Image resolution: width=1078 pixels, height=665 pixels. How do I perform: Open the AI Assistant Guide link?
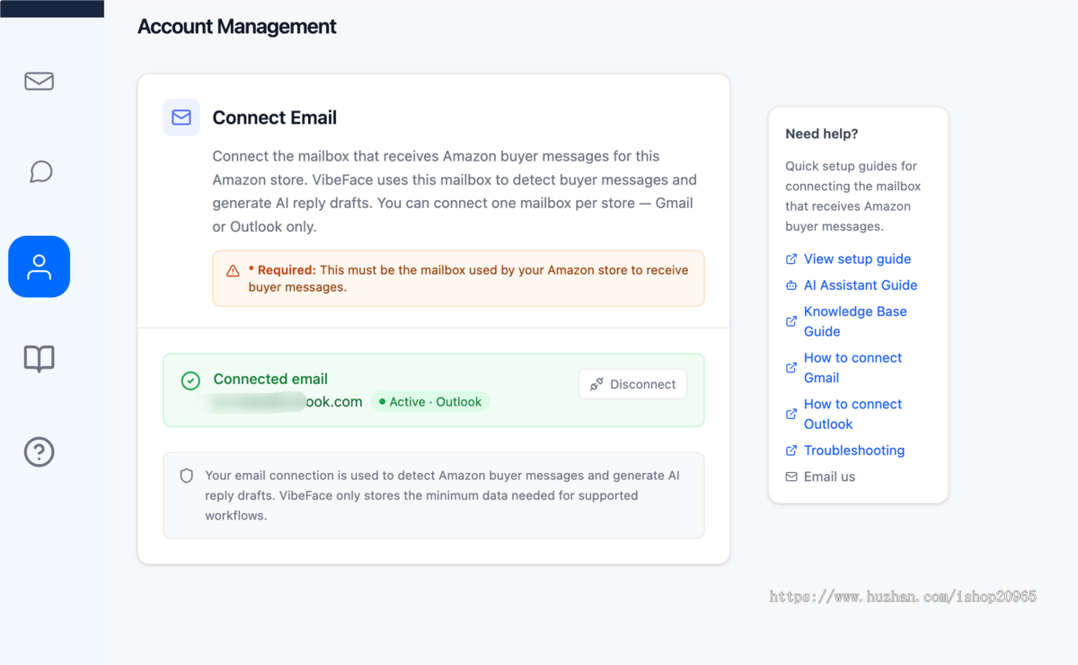[861, 285]
